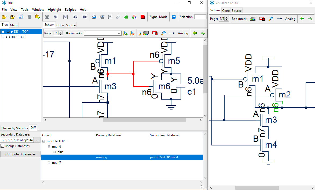Click the notebook page icon in main toolbar
This screenshot has height=190, width=315.
click(110, 17)
